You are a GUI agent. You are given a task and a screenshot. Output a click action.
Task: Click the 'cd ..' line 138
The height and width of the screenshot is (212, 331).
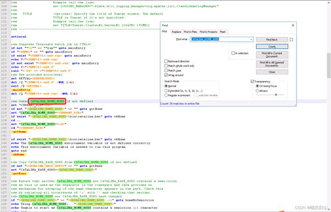click(16, 120)
